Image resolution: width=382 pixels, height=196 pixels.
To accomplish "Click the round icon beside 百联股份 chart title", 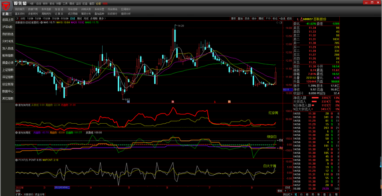I will tap(41, 22).
